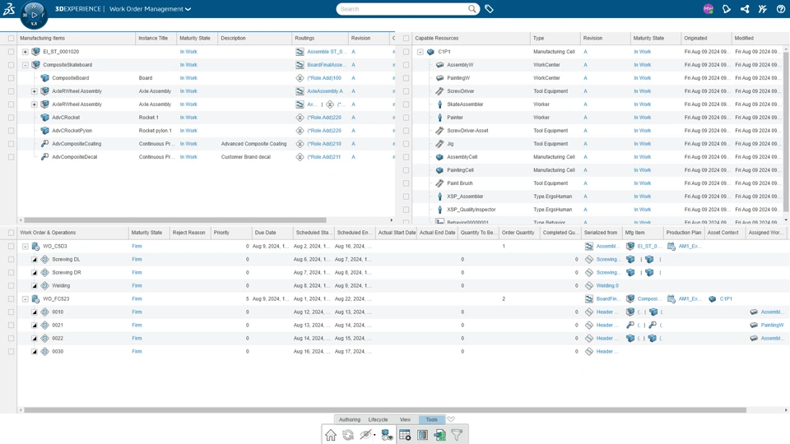Open the dropdown arrow next to eye icon
Viewport: 790px width, 444px height.
point(374,436)
